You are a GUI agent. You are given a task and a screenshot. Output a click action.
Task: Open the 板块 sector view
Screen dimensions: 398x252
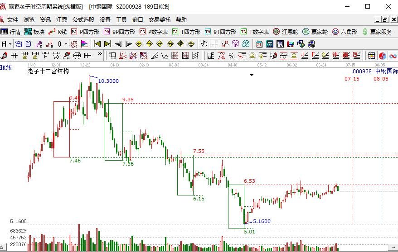coord(34,32)
